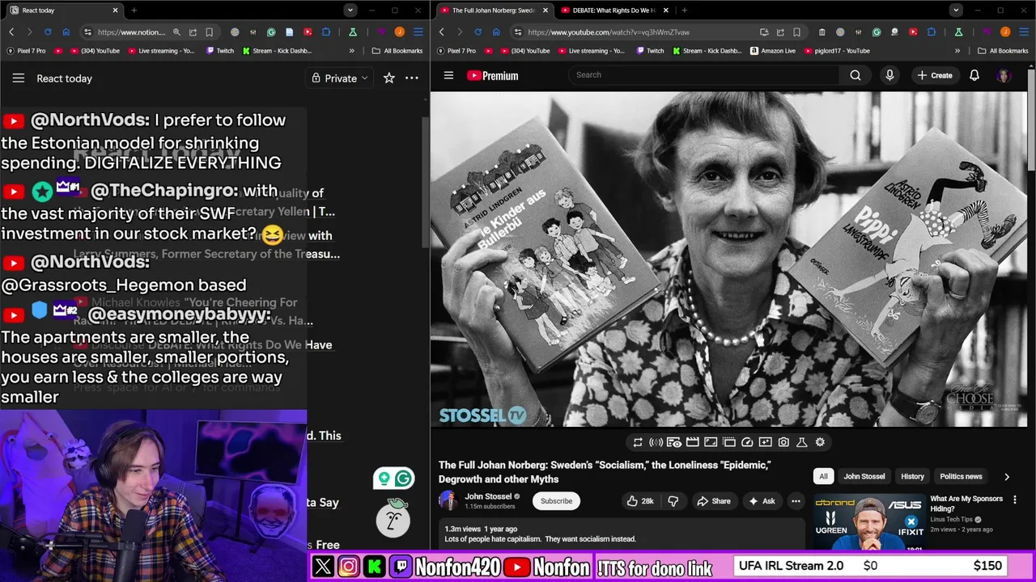Open left browser main menu icon
Viewport: 1036px width, 582px height.
point(418,32)
